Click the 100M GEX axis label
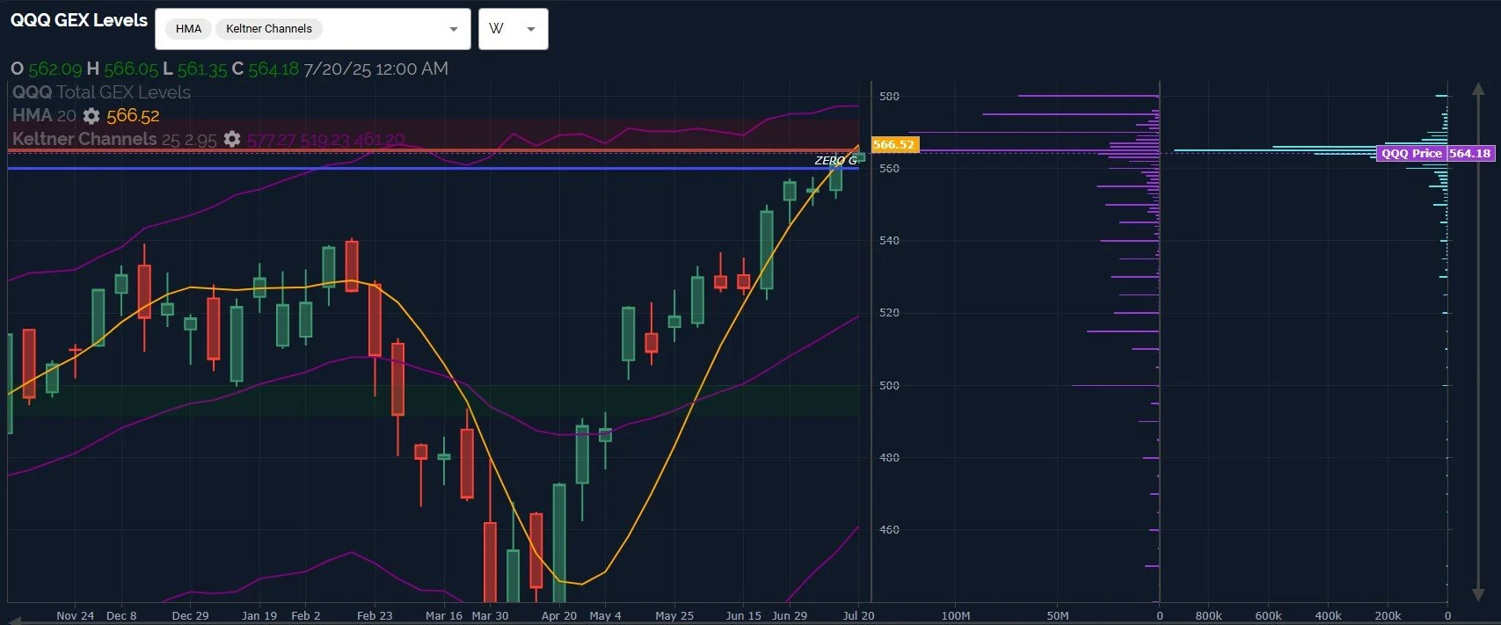The width and height of the screenshot is (1501, 625). point(956,615)
